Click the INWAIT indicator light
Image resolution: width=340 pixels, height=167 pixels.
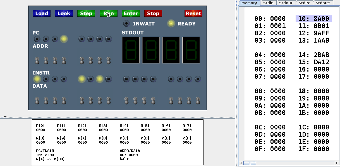(126, 24)
